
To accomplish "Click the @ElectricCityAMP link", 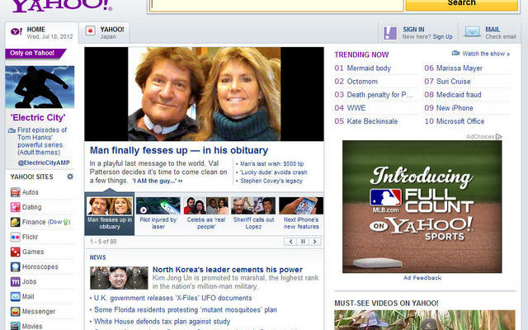I will tap(44, 163).
